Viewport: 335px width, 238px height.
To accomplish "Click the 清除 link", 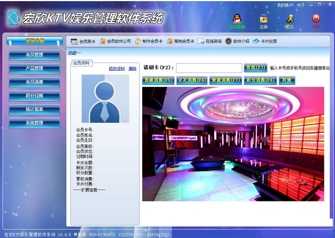I will tap(133, 68).
